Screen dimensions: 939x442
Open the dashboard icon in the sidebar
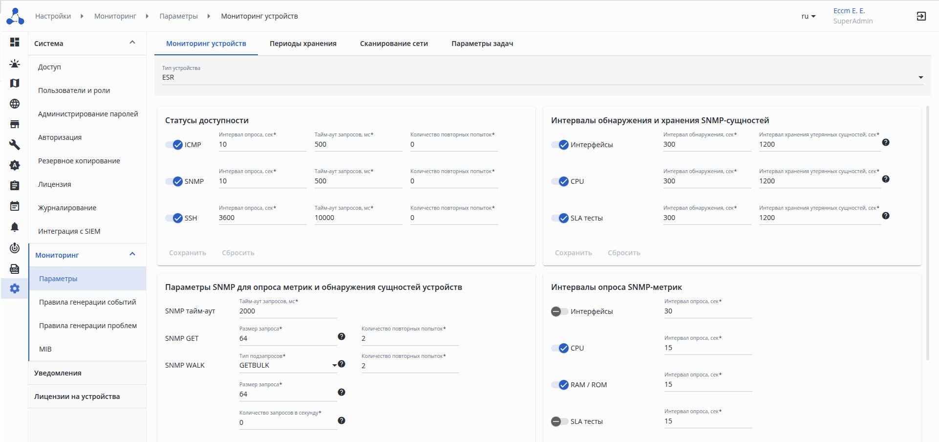[x=15, y=42]
